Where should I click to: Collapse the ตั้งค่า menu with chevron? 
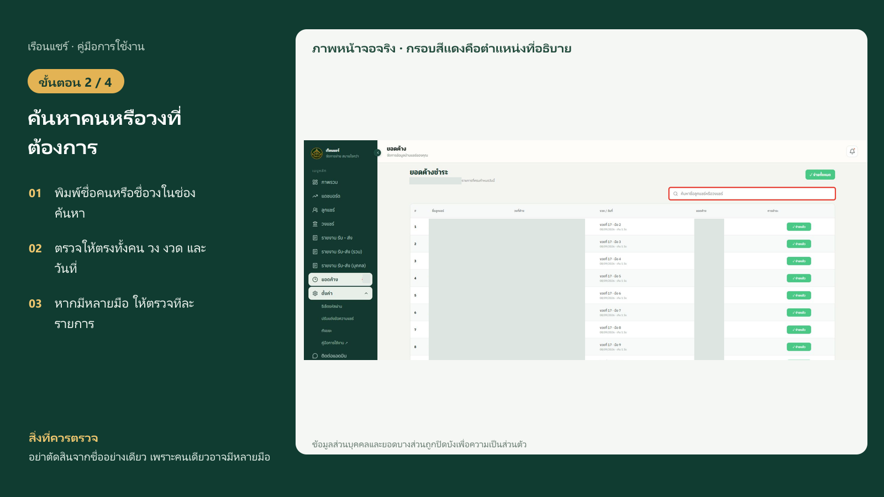[366, 293]
